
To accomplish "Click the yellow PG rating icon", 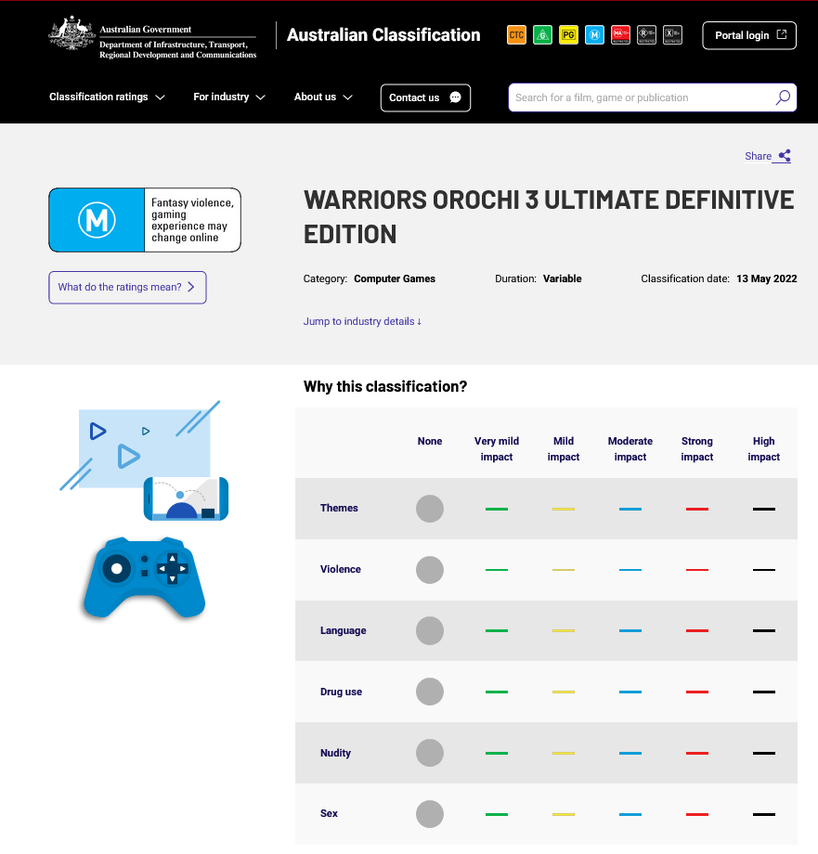I will pyautogui.click(x=568, y=35).
